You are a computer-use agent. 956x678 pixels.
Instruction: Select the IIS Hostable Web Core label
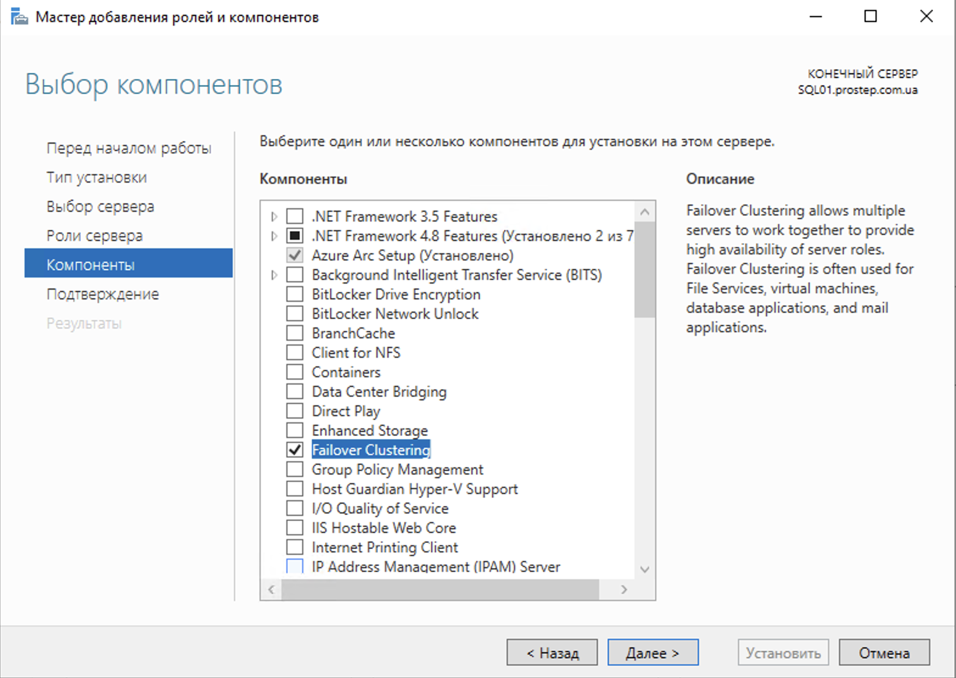(384, 528)
